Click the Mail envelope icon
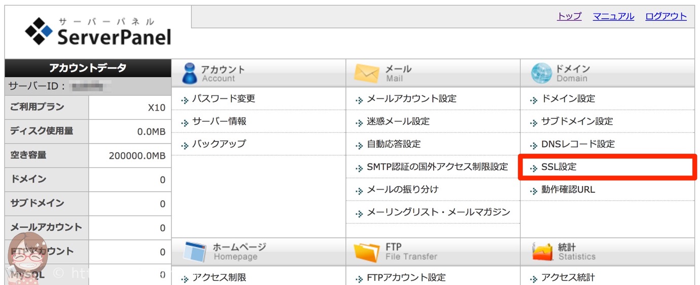The image size is (700, 285). (x=367, y=74)
